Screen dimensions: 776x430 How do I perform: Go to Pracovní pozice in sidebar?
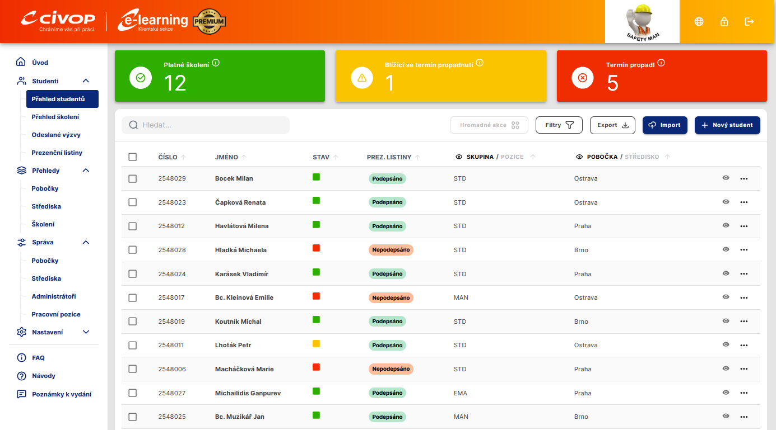[56, 314]
